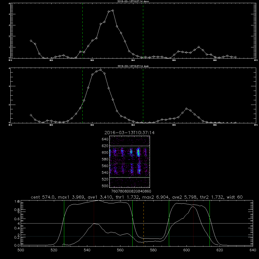The image size is (259, 259).
Task: Click the highest data point of the dusk curve
Action: coord(100,70)
